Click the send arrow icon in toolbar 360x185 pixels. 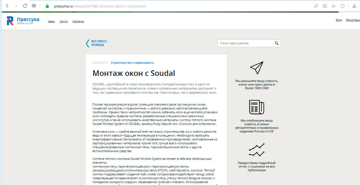(x=334, y=6)
